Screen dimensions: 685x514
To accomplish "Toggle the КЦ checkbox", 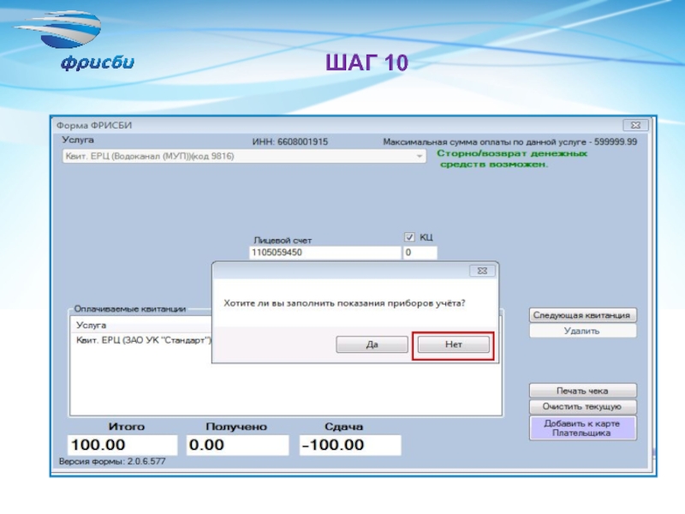I will coord(409,237).
